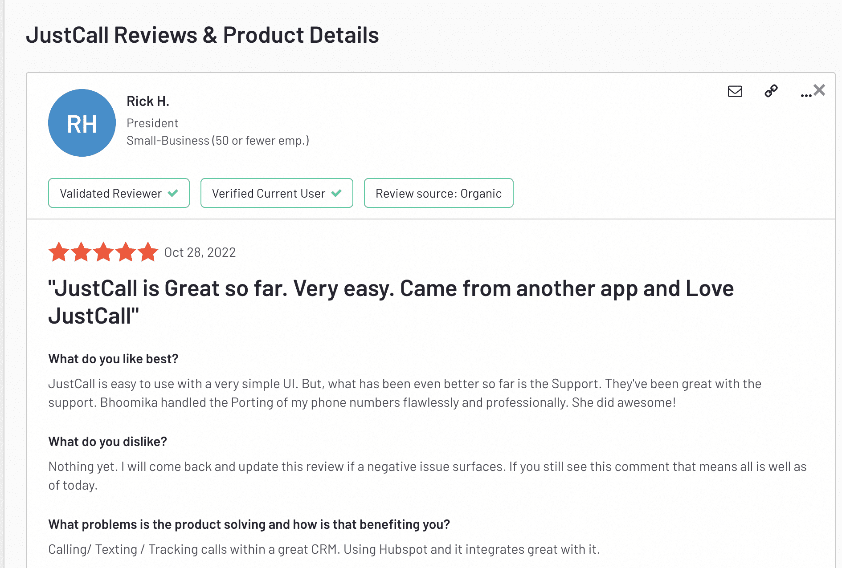Click the fifth orange rating star
This screenshot has height=568, width=842.
tap(148, 252)
